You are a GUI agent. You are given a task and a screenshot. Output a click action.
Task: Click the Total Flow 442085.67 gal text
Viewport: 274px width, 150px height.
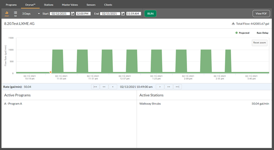click(252, 24)
